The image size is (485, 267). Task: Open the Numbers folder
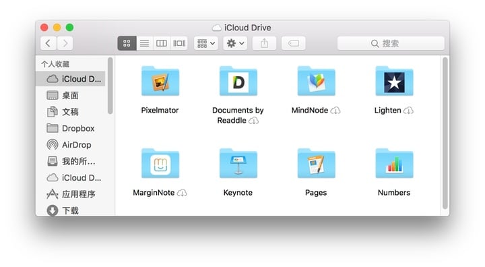click(394, 163)
